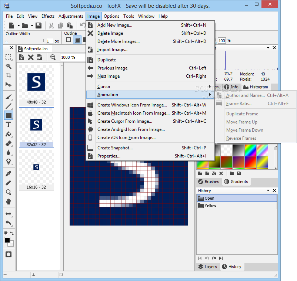Switch to the Gradients tab

click(236, 182)
